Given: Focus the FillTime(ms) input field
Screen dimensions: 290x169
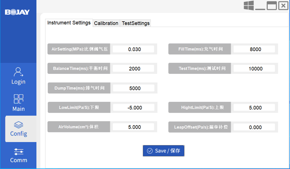Looking at the screenshot, I should pos(255,49).
